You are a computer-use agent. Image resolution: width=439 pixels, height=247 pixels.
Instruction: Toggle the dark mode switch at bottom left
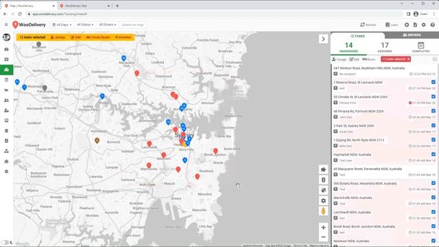click(5, 242)
